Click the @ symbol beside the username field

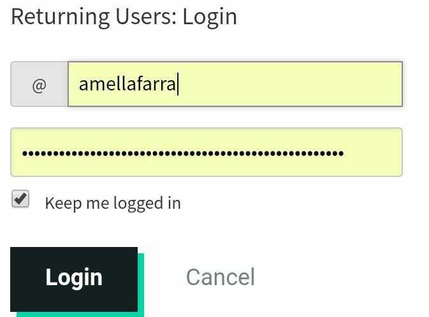pos(39,84)
